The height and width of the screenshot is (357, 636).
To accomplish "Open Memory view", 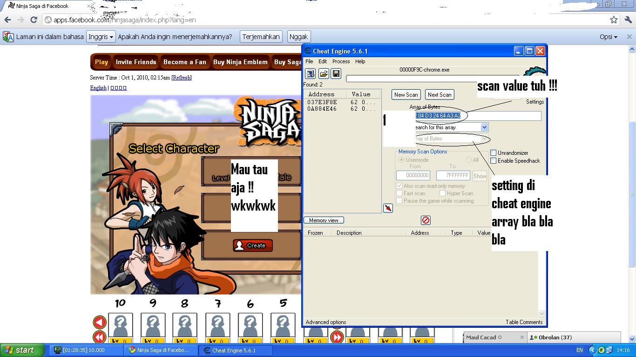I will (324, 220).
